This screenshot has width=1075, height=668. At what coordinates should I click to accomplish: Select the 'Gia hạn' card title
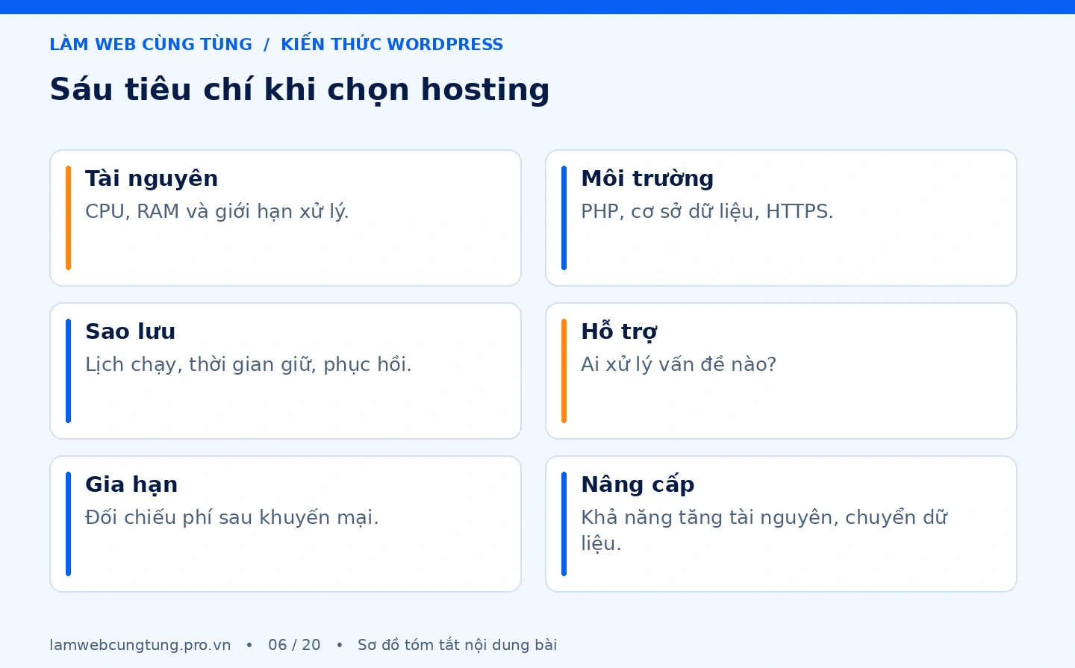pos(131,485)
